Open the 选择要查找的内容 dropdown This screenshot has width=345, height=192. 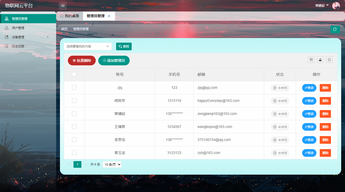tap(88, 46)
